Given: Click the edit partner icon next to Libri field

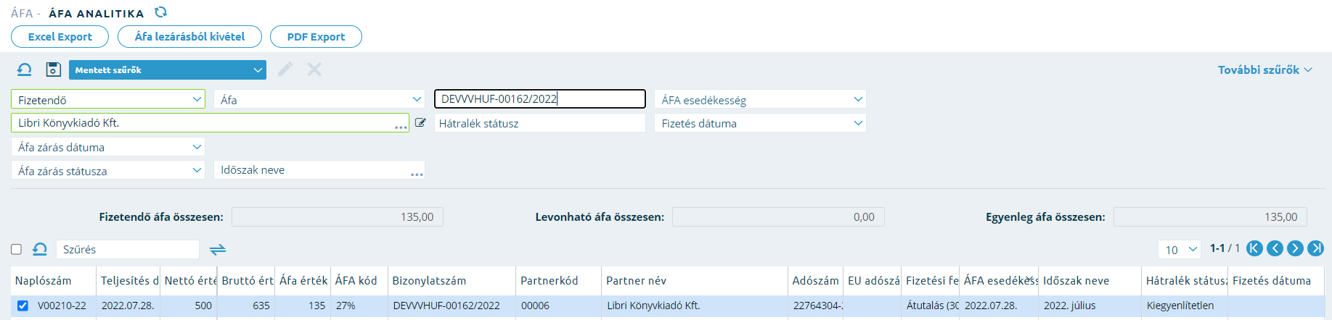Looking at the screenshot, I should tap(420, 122).
